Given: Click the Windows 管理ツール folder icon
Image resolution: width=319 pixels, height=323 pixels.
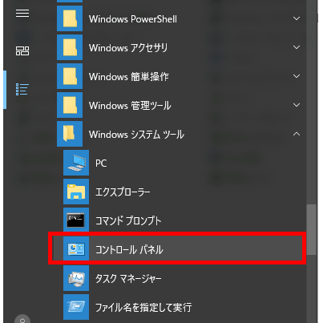Looking at the screenshot, I should (x=70, y=106).
